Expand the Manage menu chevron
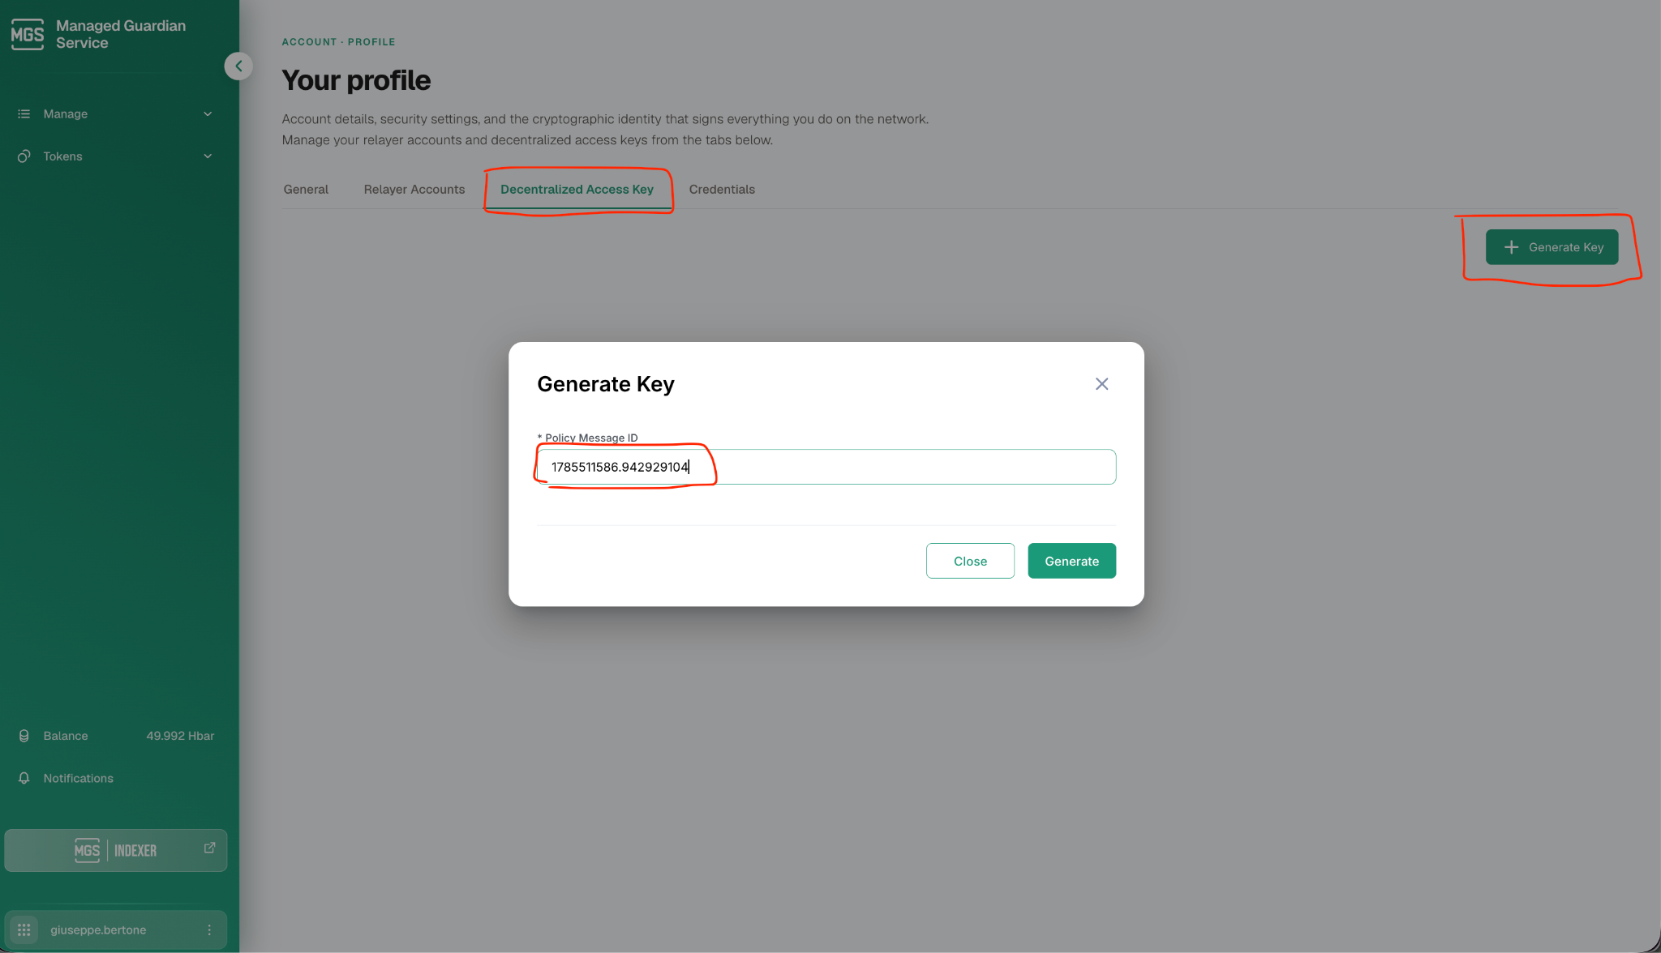 coord(208,114)
